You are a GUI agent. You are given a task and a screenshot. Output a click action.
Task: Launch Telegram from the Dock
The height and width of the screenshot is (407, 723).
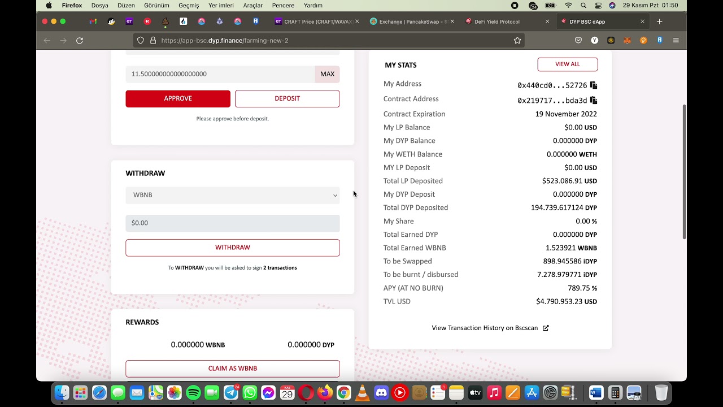[231, 392]
